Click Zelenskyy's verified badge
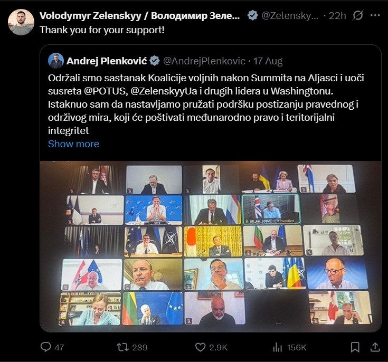 pyautogui.click(x=252, y=16)
